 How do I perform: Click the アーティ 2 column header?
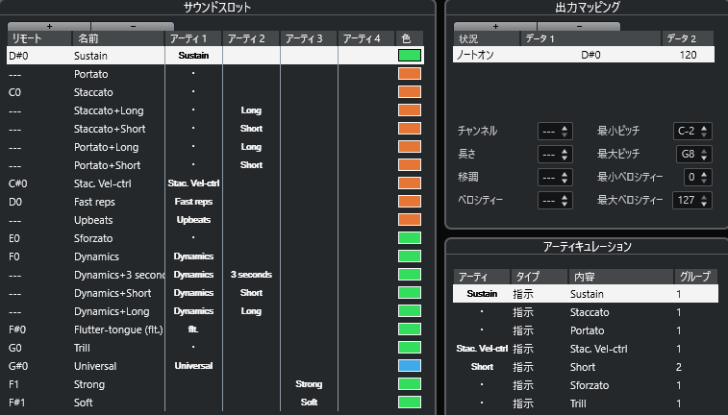pyautogui.click(x=251, y=38)
